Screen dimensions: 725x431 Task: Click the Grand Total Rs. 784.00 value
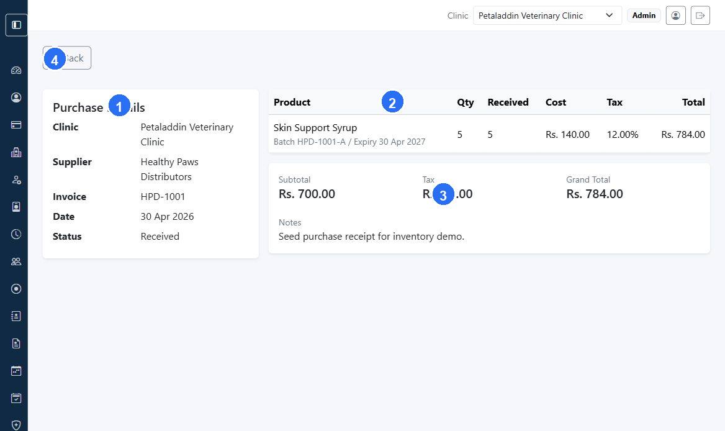pos(594,194)
